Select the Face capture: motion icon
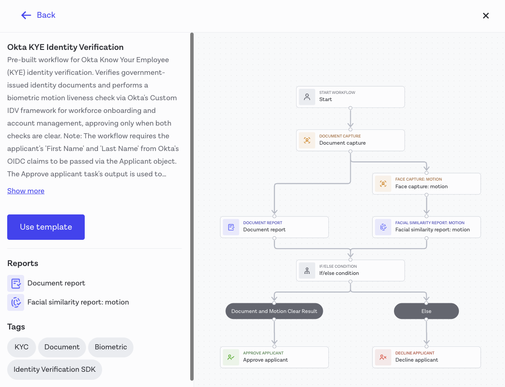 coord(383,184)
